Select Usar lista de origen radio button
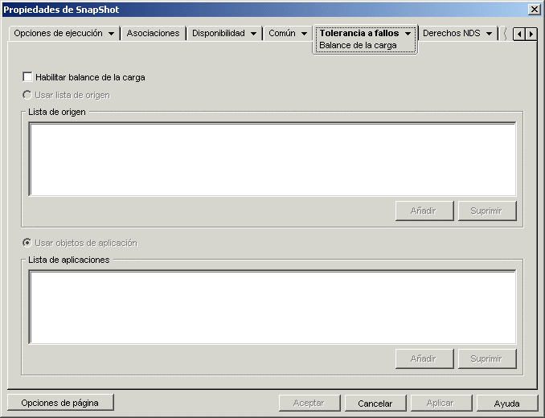Image resolution: width=545 pixels, height=418 pixels. click(x=27, y=95)
